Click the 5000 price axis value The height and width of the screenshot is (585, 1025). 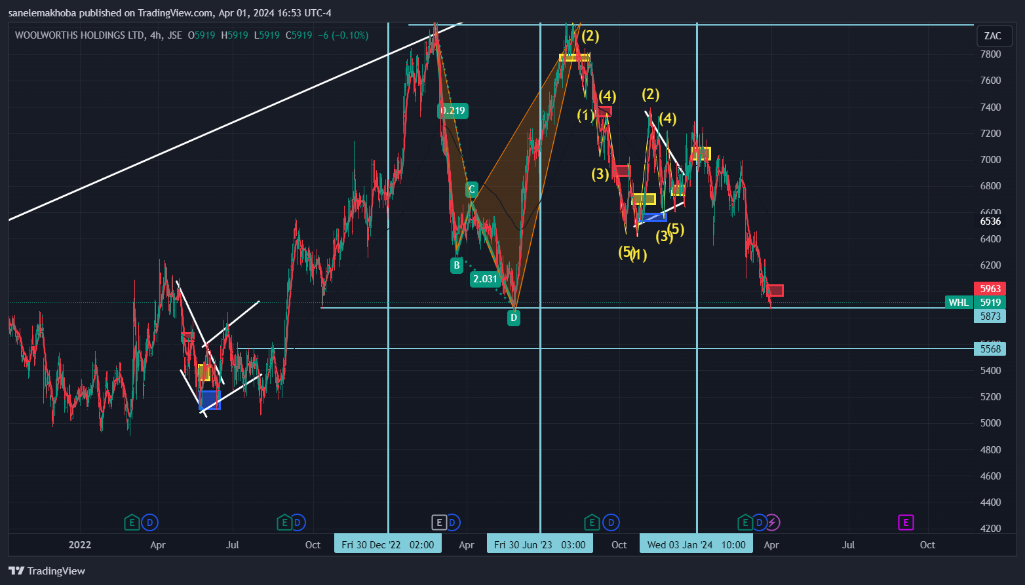990,423
